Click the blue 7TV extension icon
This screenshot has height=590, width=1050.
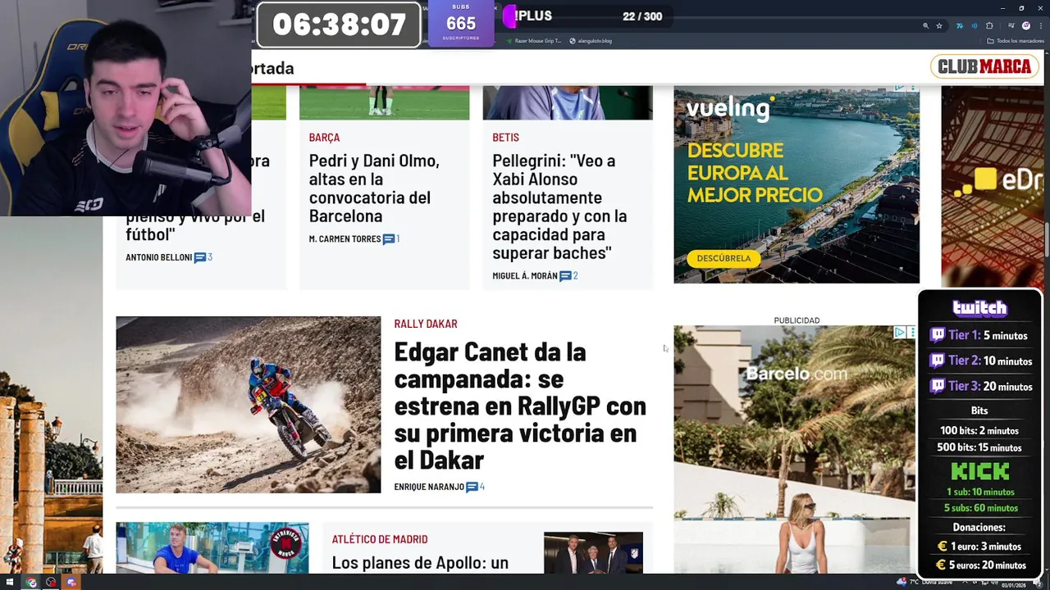[x=959, y=26]
